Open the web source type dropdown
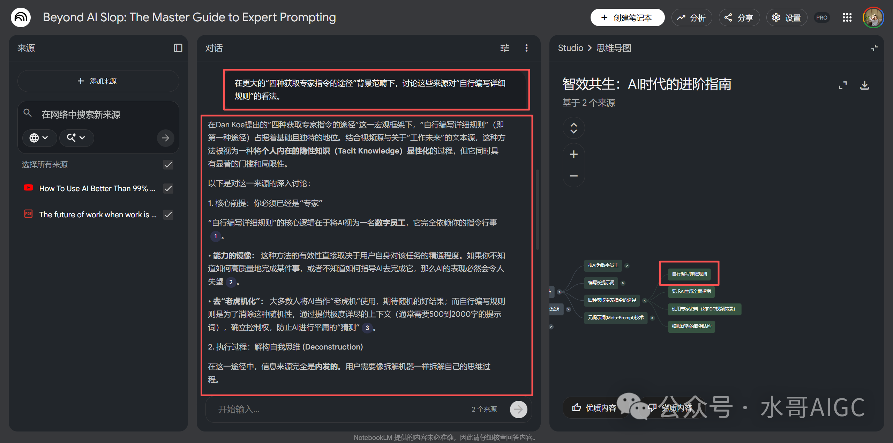The width and height of the screenshot is (893, 443). coord(39,138)
